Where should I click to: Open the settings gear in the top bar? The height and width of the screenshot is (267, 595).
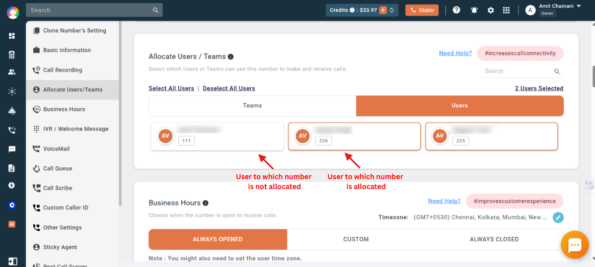point(491,10)
